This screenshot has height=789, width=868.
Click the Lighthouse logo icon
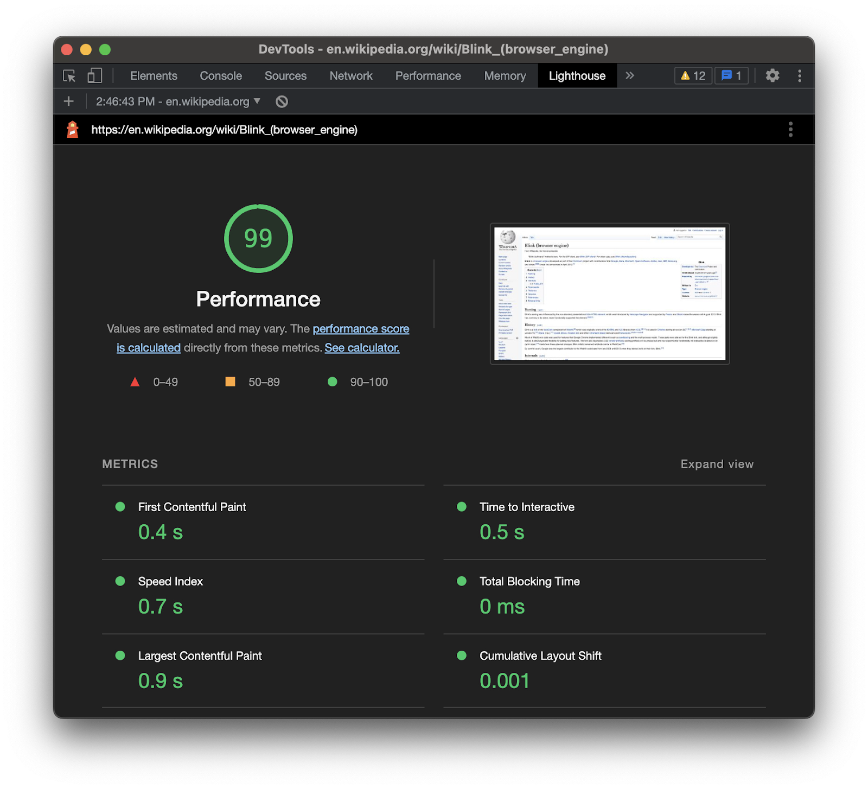pyautogui.click(x=72, y=129)
